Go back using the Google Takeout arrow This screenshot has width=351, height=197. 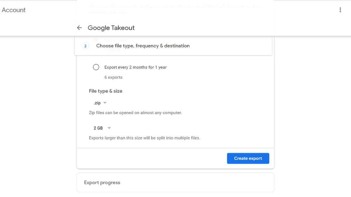pos(79,28)
